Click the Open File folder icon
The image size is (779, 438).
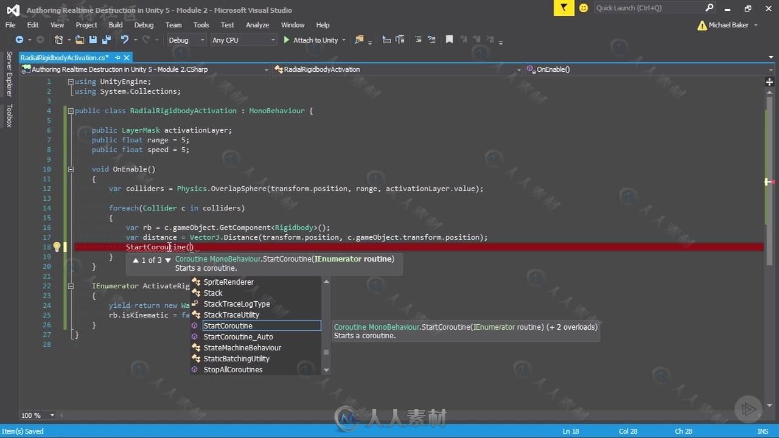pos(80,40)
